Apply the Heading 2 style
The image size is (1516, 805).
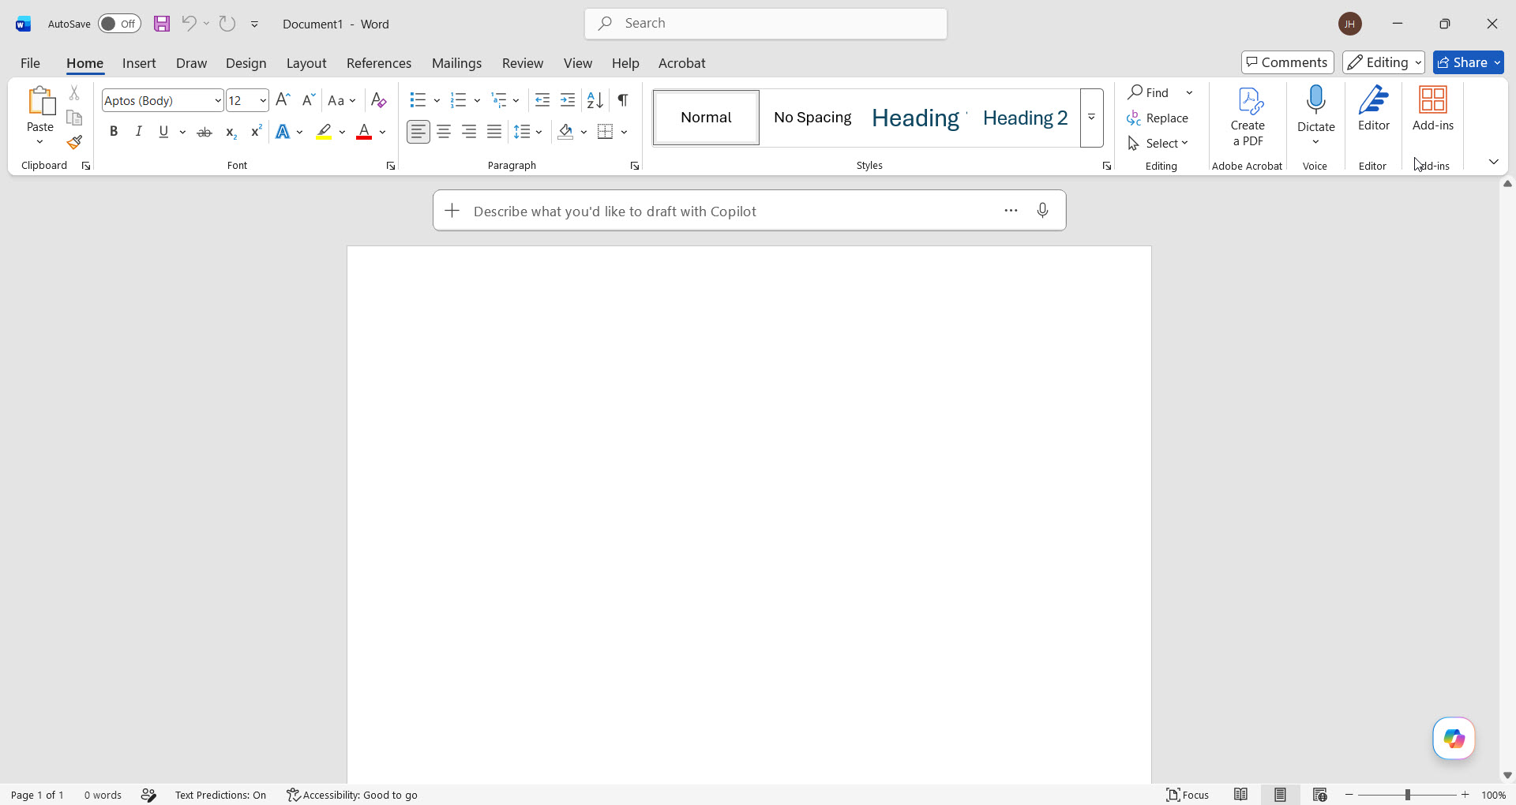(x=1025, y=118)
